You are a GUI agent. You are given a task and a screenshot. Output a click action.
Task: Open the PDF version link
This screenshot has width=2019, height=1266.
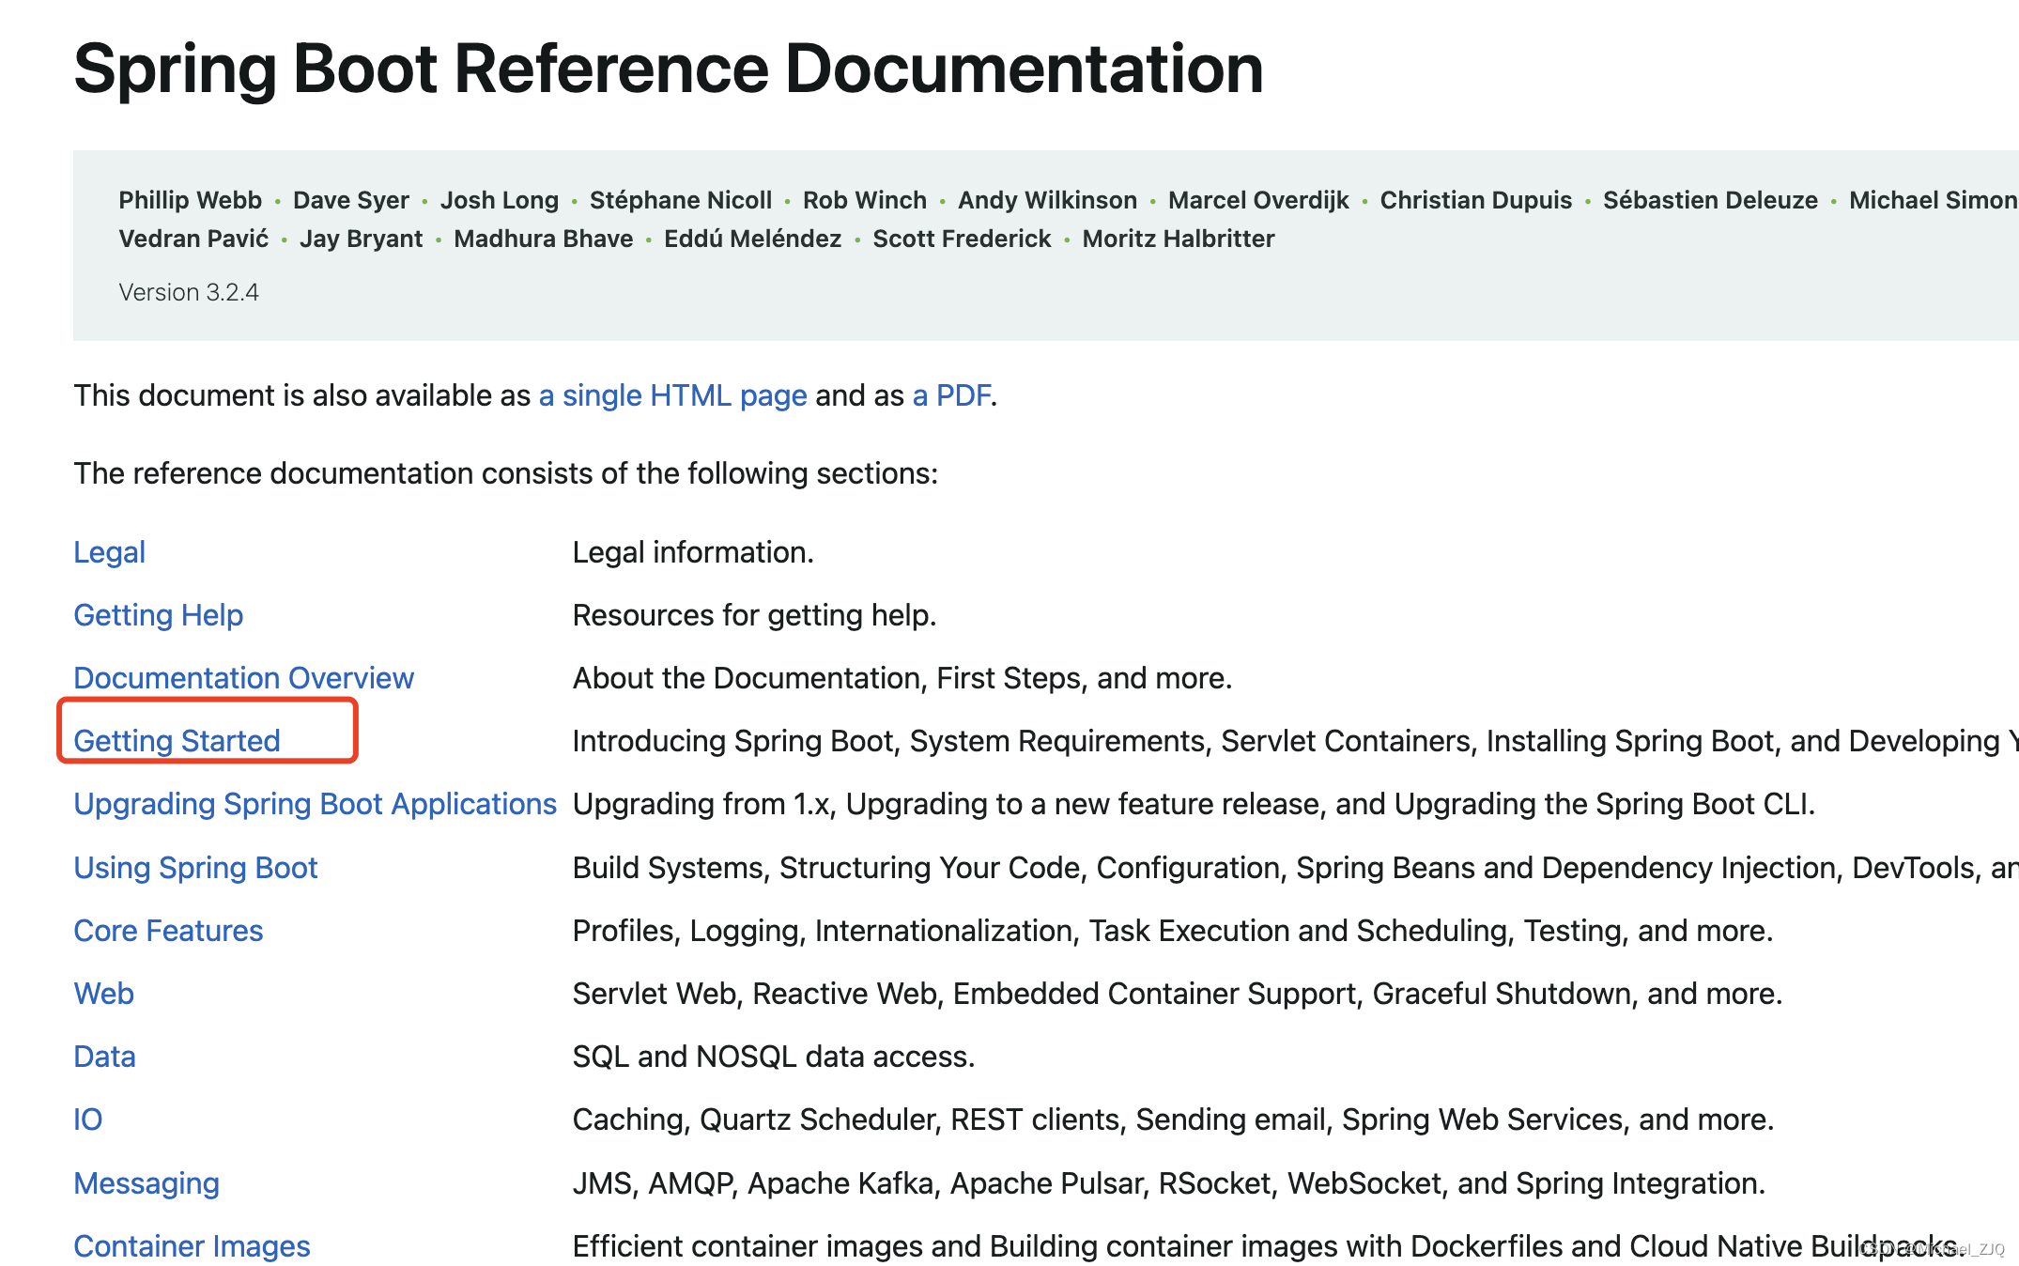[951, 395]
